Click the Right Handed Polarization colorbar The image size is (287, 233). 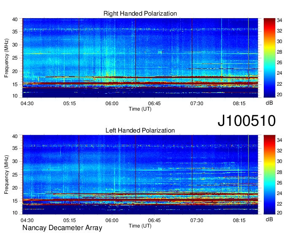point(269,58)
